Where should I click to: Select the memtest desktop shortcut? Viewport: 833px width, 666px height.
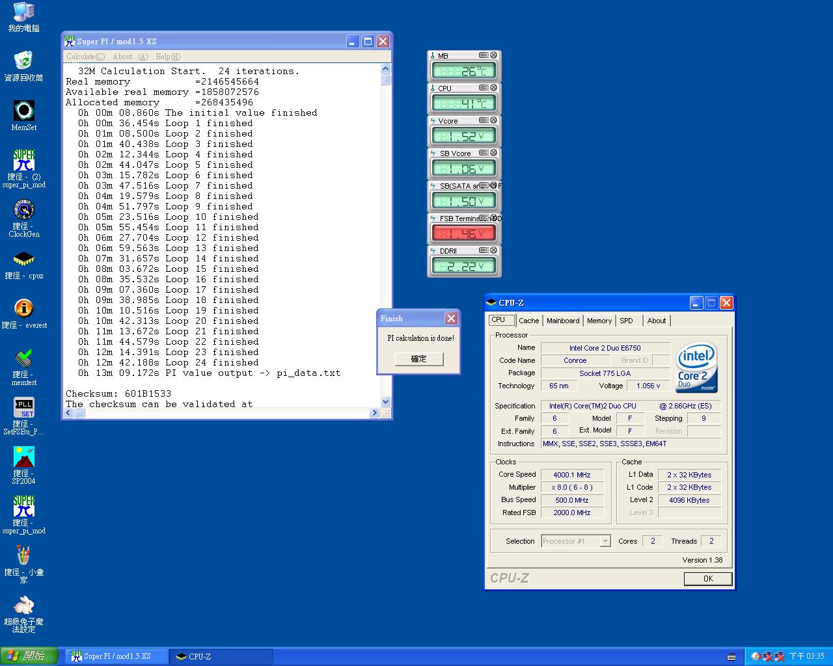pos(23,367)
